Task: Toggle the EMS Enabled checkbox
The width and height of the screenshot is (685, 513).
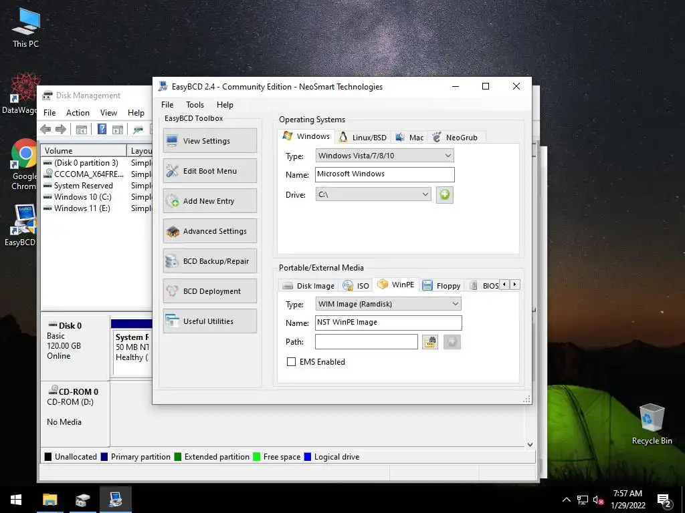Action: (x=291, y=361)
